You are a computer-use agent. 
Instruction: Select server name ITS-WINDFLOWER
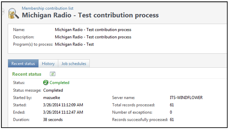tap(186, 98)
